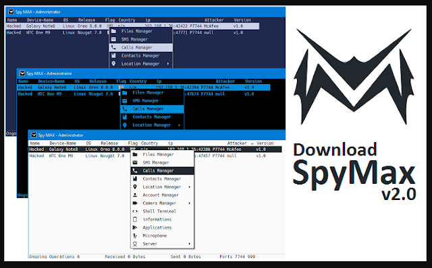Expand Server submenu arrow
Screen dimensions: 432x268
click(x=189, y=244)
